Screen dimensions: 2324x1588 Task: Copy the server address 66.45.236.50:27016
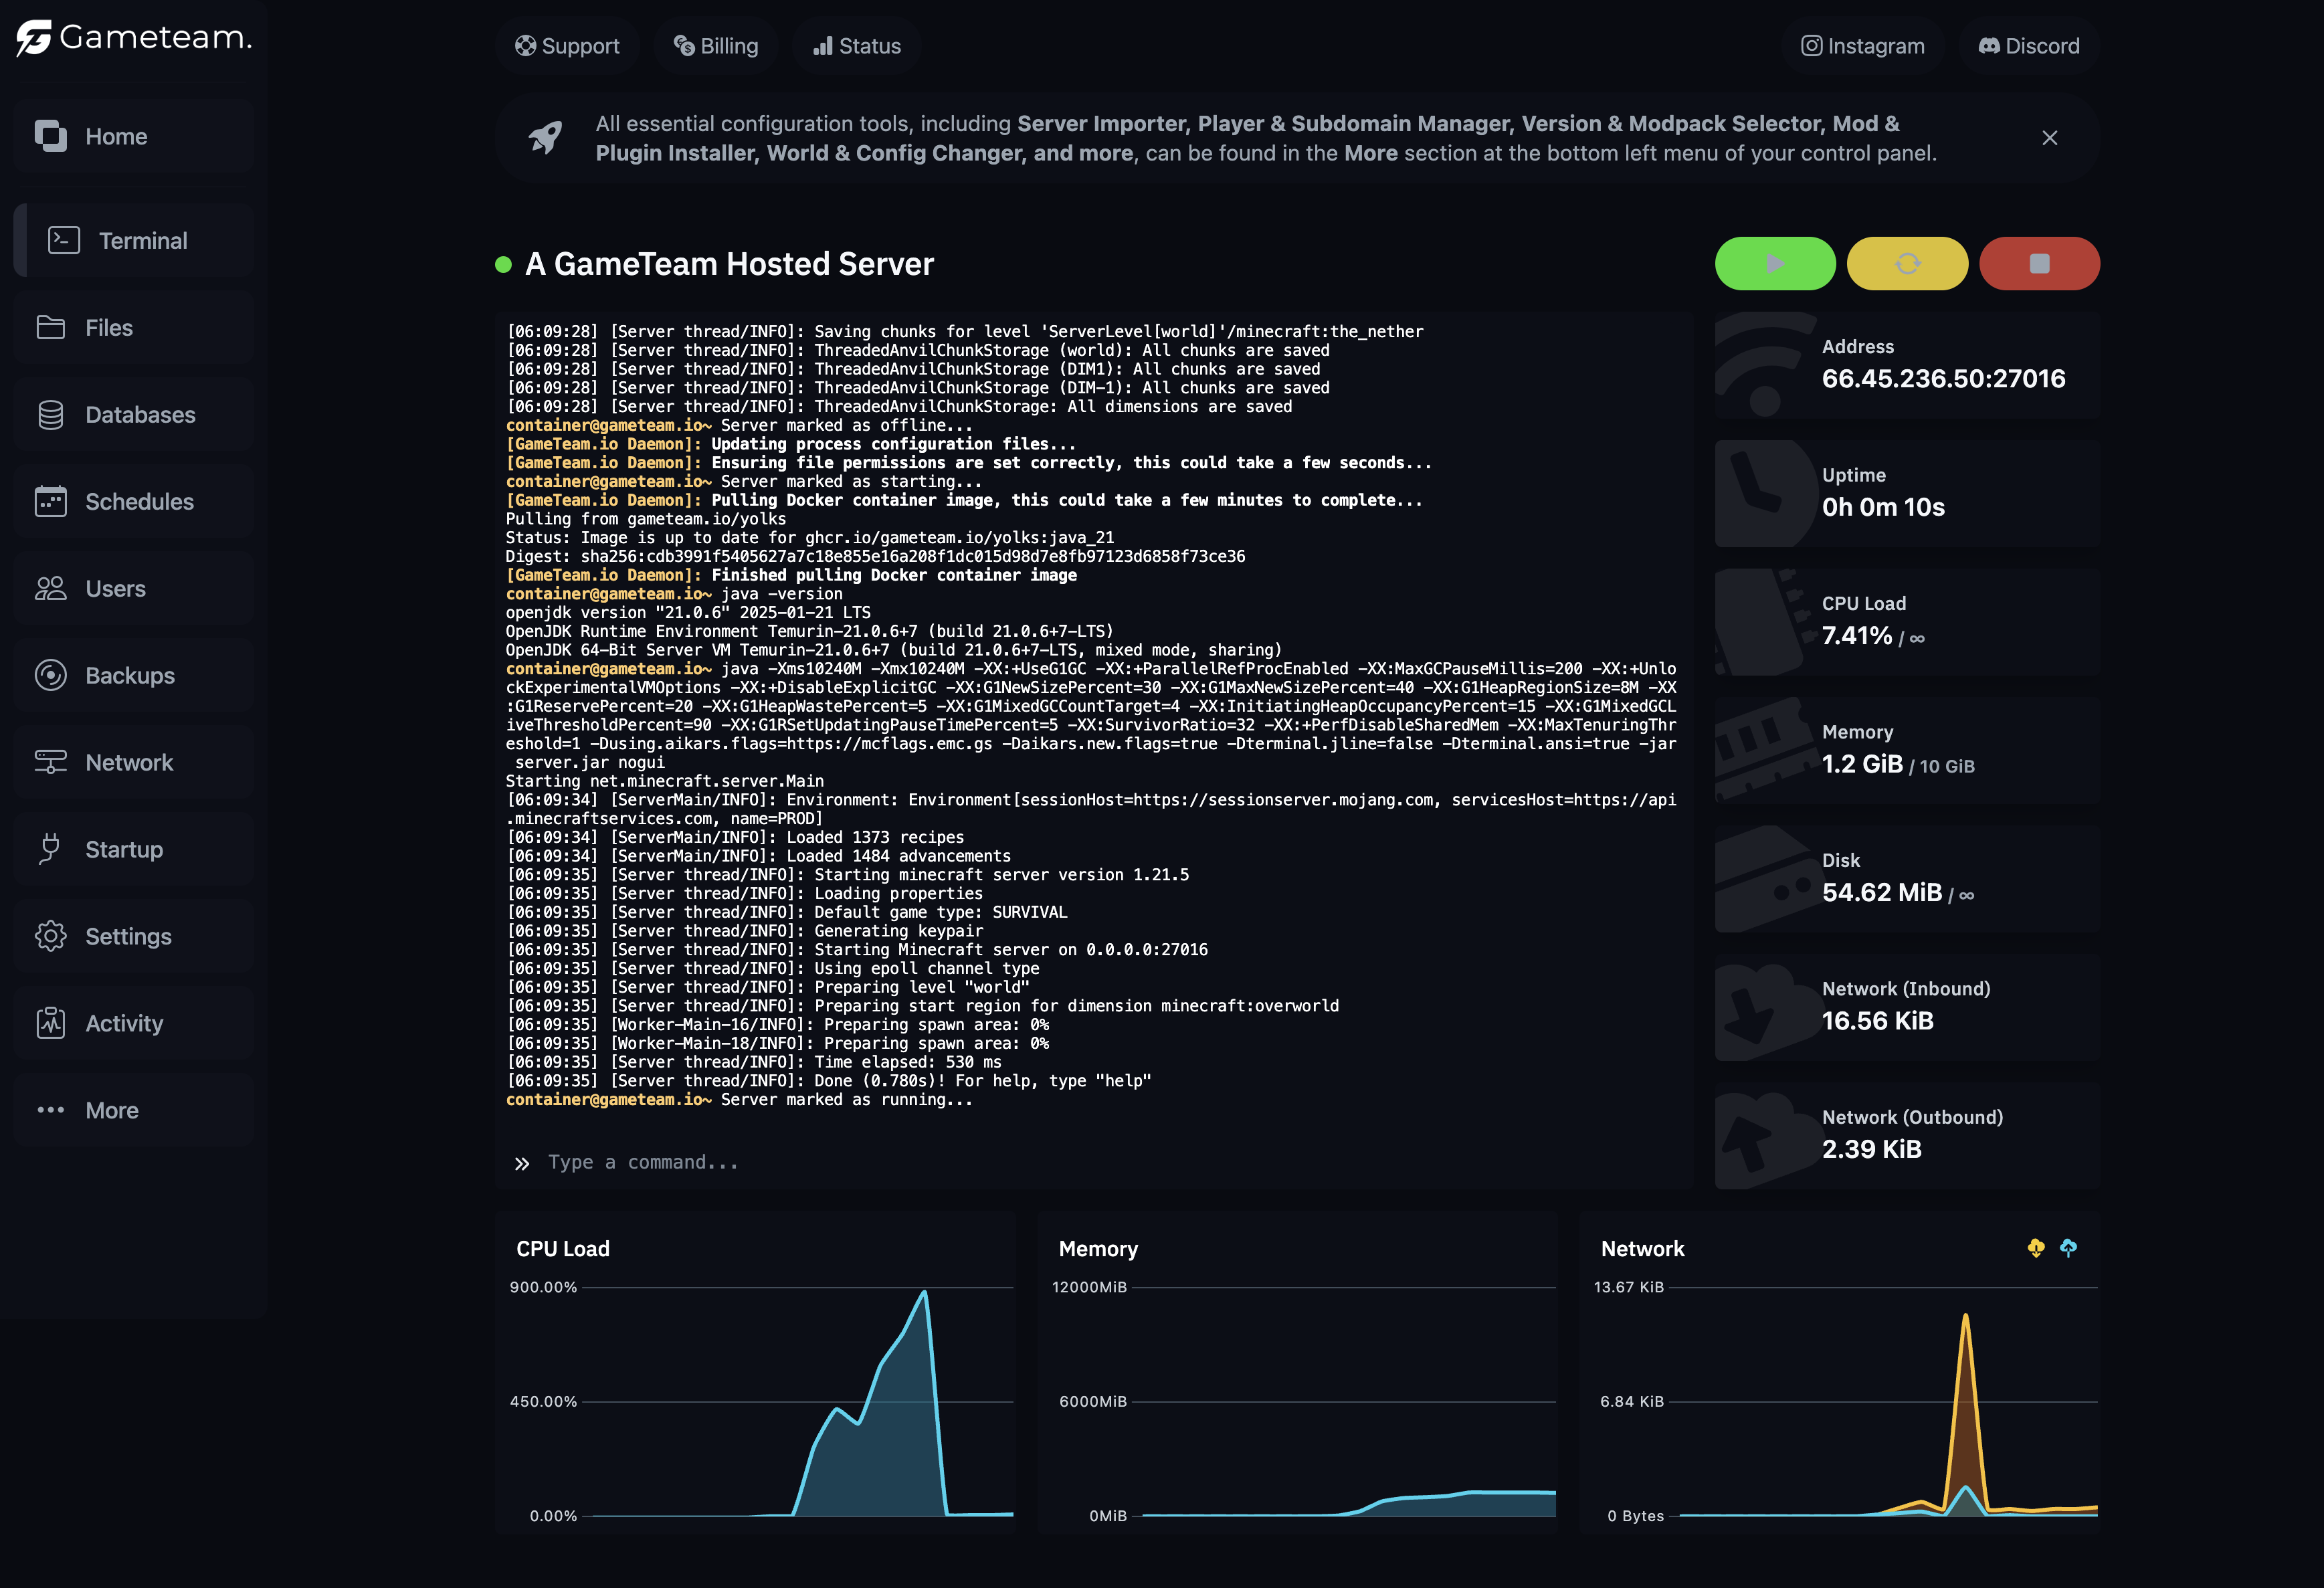click(x=1943, y=379)
